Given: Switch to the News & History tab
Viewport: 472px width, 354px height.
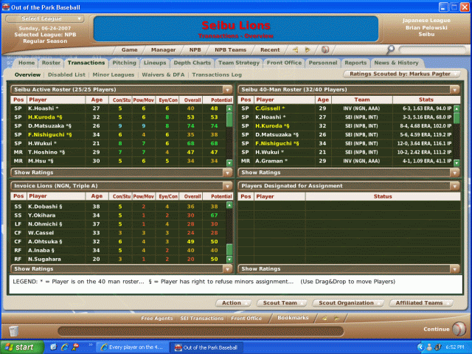Looking at the screenshot, I should 397,63.
